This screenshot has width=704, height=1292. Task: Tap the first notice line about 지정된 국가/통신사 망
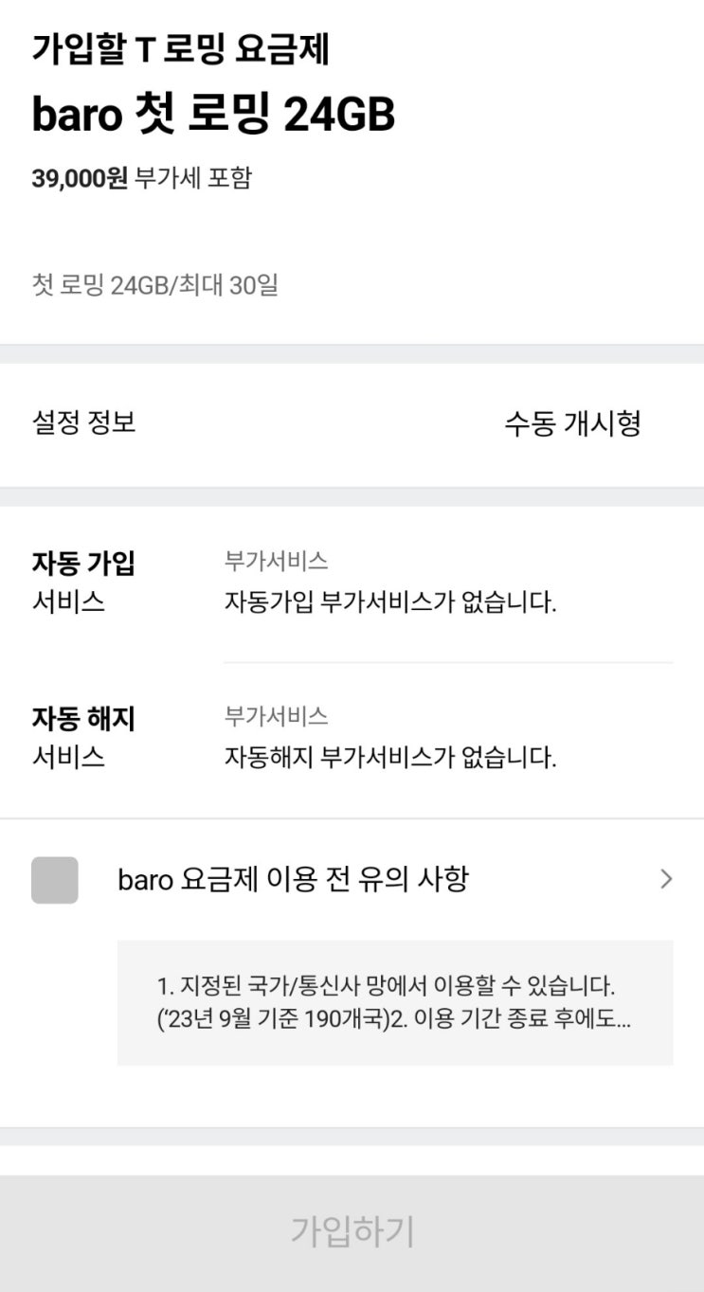(x=386, y=986)
